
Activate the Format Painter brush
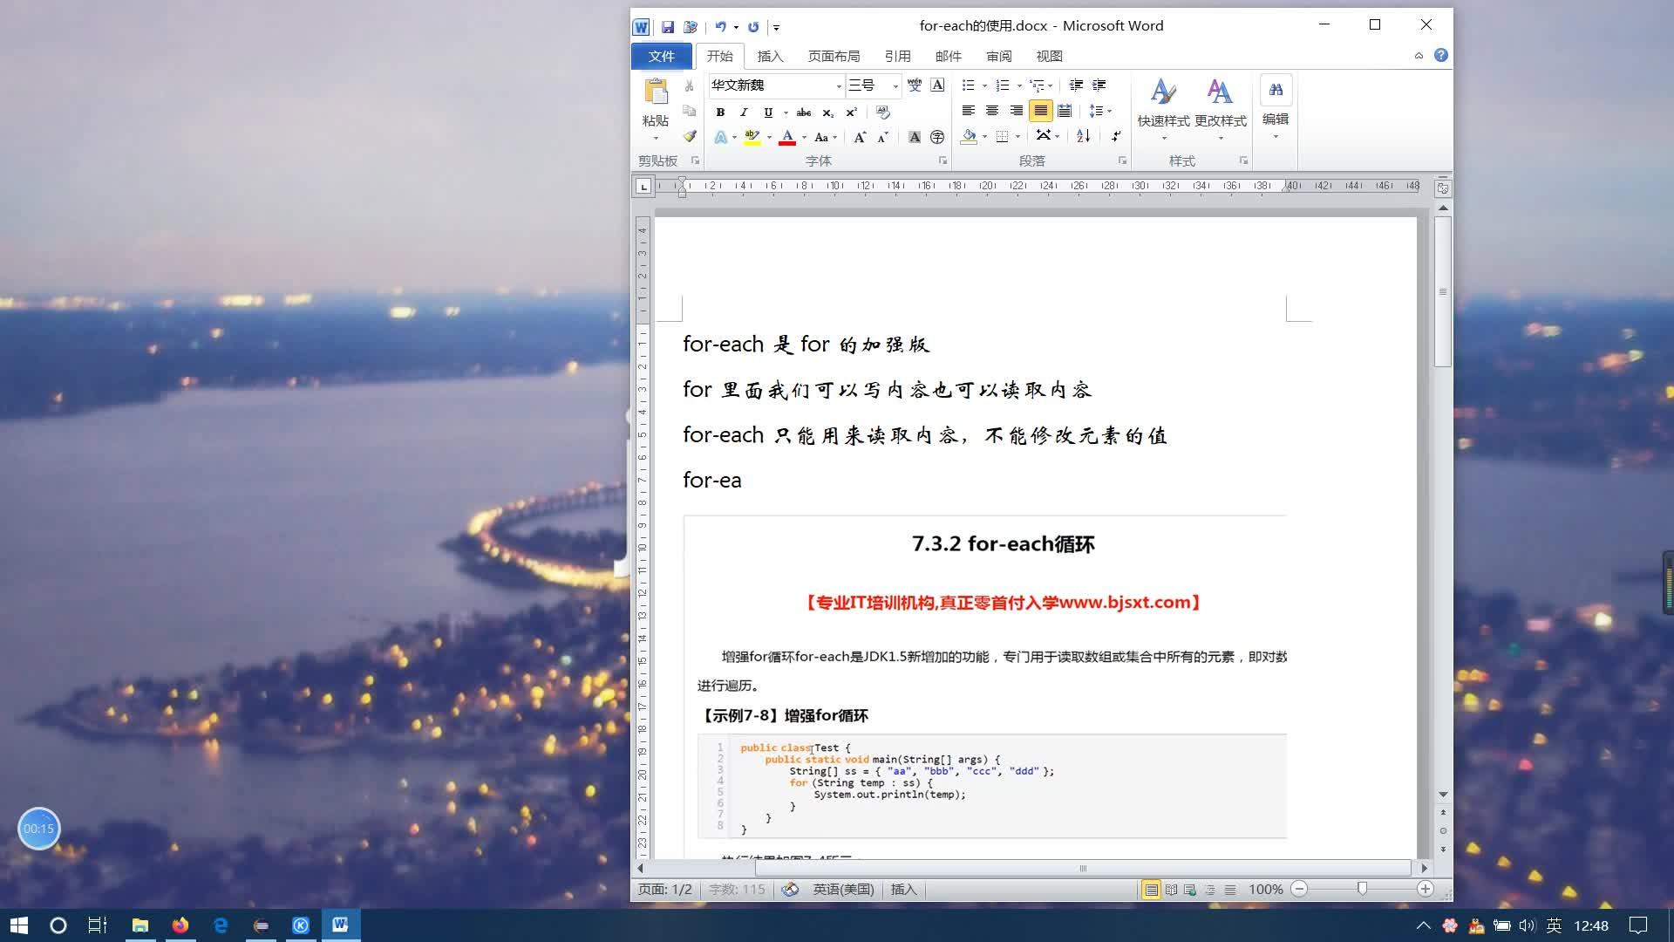pos(689,136)
